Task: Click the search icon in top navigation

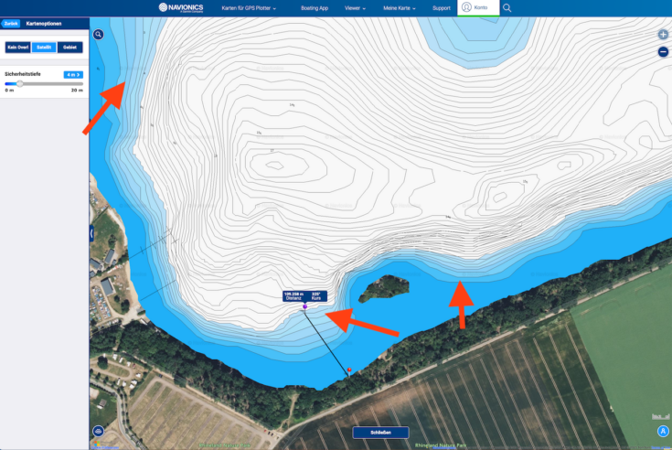Action: click(x=507, y=7)
